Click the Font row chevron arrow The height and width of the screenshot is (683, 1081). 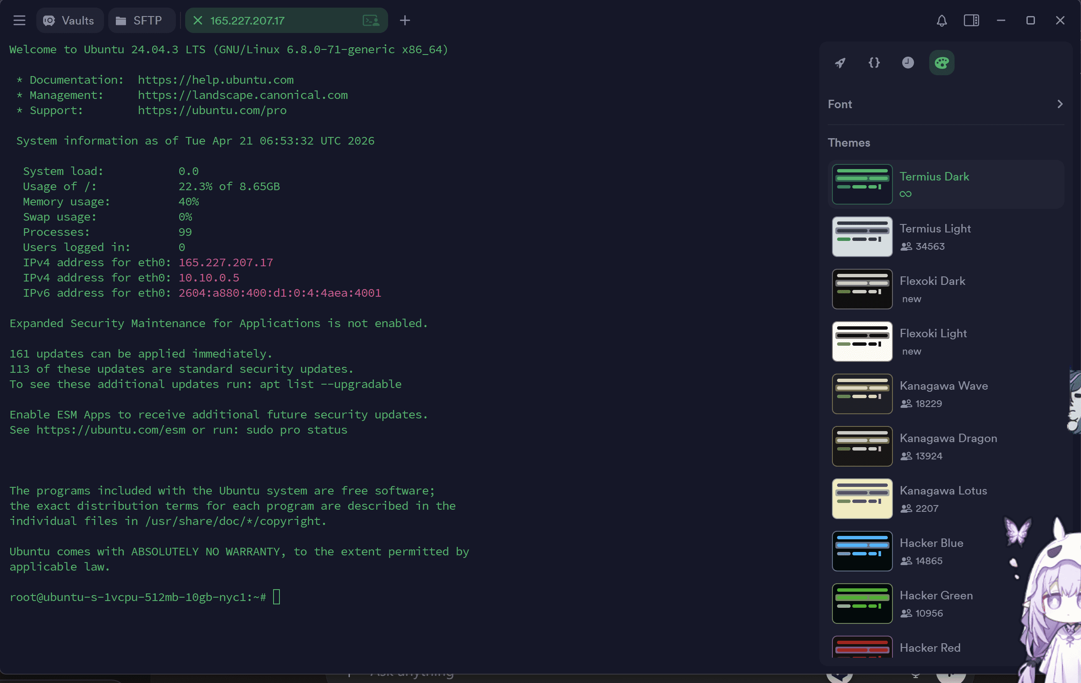click(x=1060, y=104)
